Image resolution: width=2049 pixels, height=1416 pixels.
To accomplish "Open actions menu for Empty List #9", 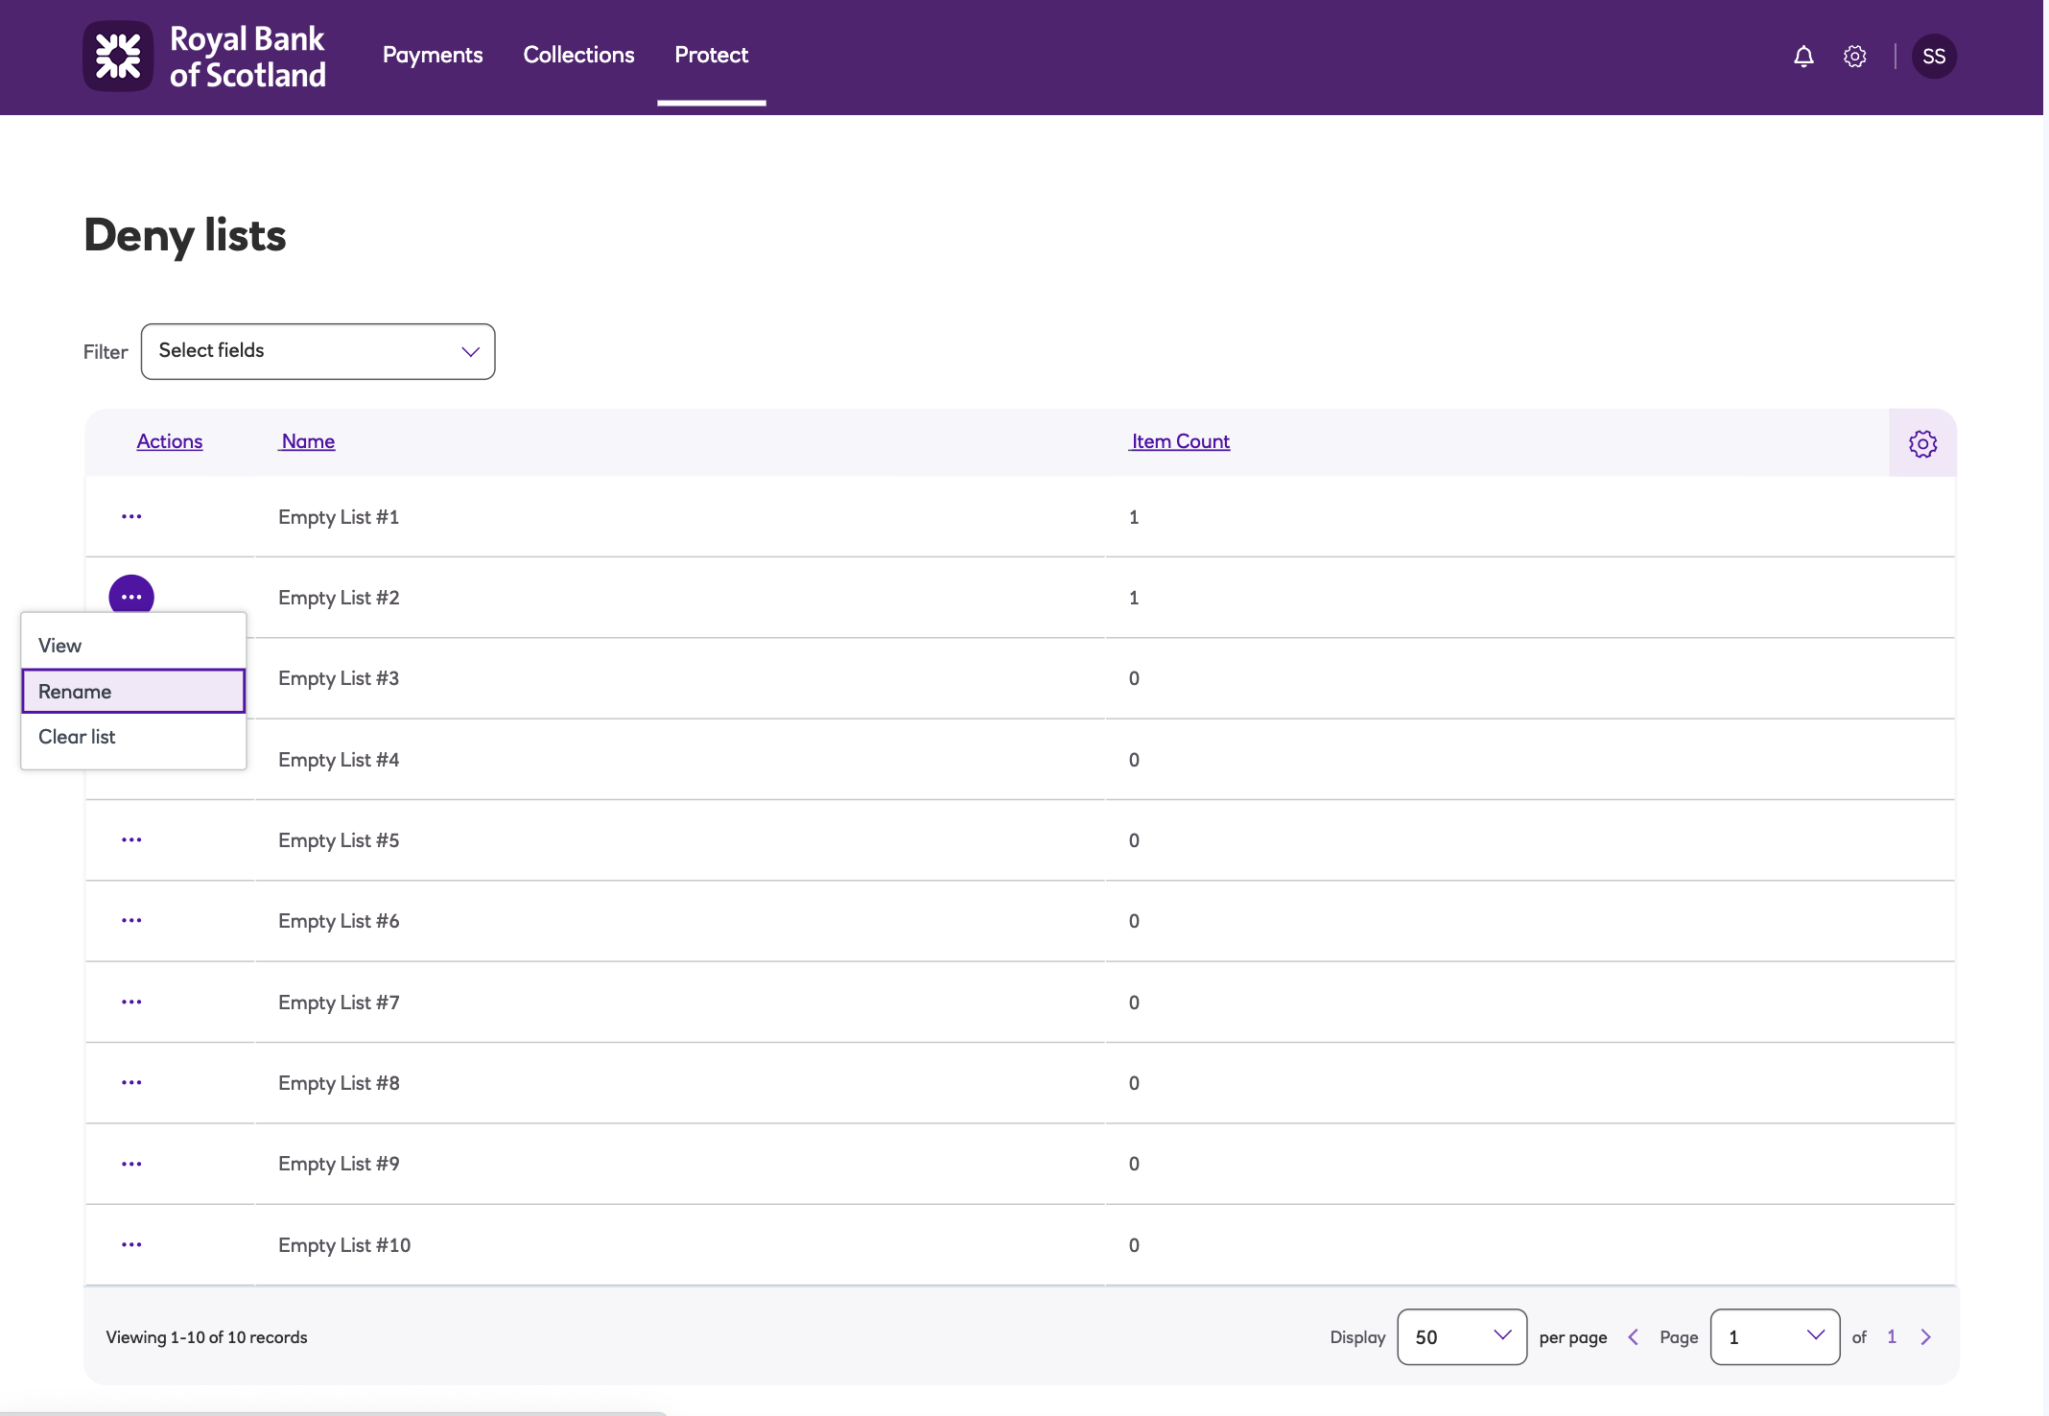I will pos(131,1164).
